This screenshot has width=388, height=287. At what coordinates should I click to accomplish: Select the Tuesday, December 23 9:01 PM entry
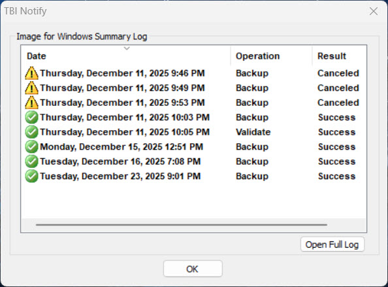[193, 176]
